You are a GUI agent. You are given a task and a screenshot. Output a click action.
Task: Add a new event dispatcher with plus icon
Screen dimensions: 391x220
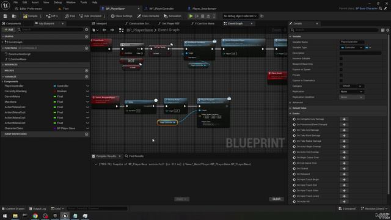(87, 134)
